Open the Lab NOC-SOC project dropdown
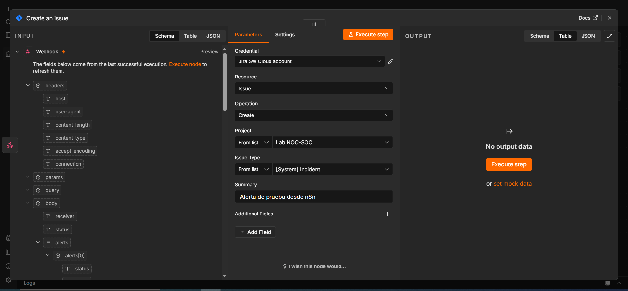The height and width of the screenshot is (291, 628). (332, 143)
